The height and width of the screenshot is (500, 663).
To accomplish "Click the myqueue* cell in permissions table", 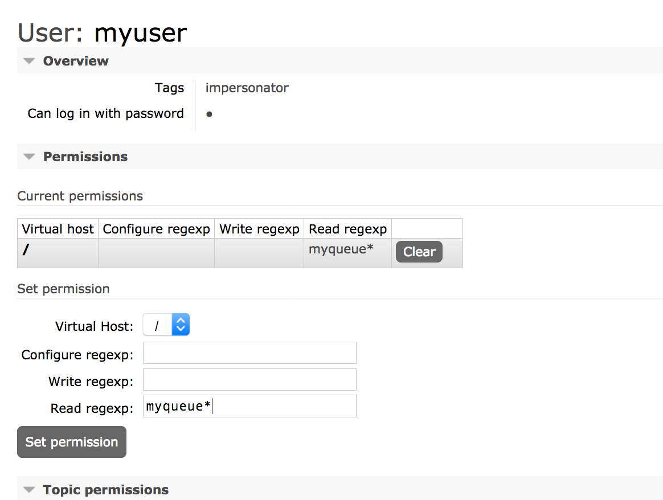I will click(x=341, y=249).
